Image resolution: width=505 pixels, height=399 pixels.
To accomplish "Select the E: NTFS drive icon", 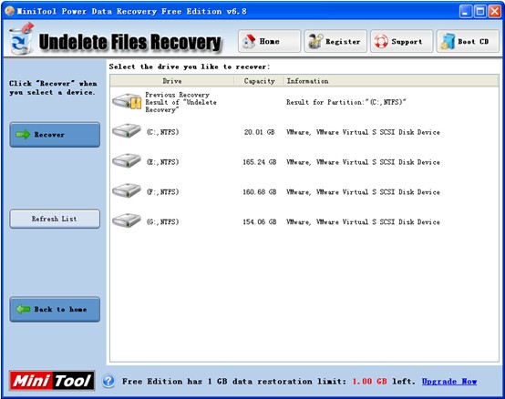I will tap(127, 161).
